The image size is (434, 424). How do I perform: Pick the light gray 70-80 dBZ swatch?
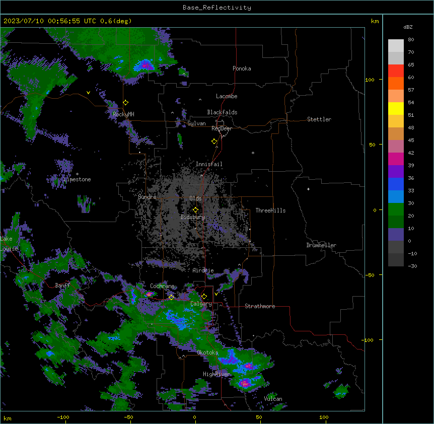pos(396,46)
